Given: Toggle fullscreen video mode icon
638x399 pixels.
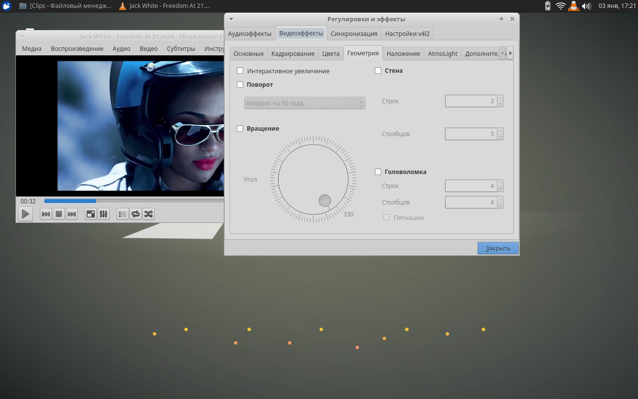Looking at the screenshot, I should pos(91,213).
